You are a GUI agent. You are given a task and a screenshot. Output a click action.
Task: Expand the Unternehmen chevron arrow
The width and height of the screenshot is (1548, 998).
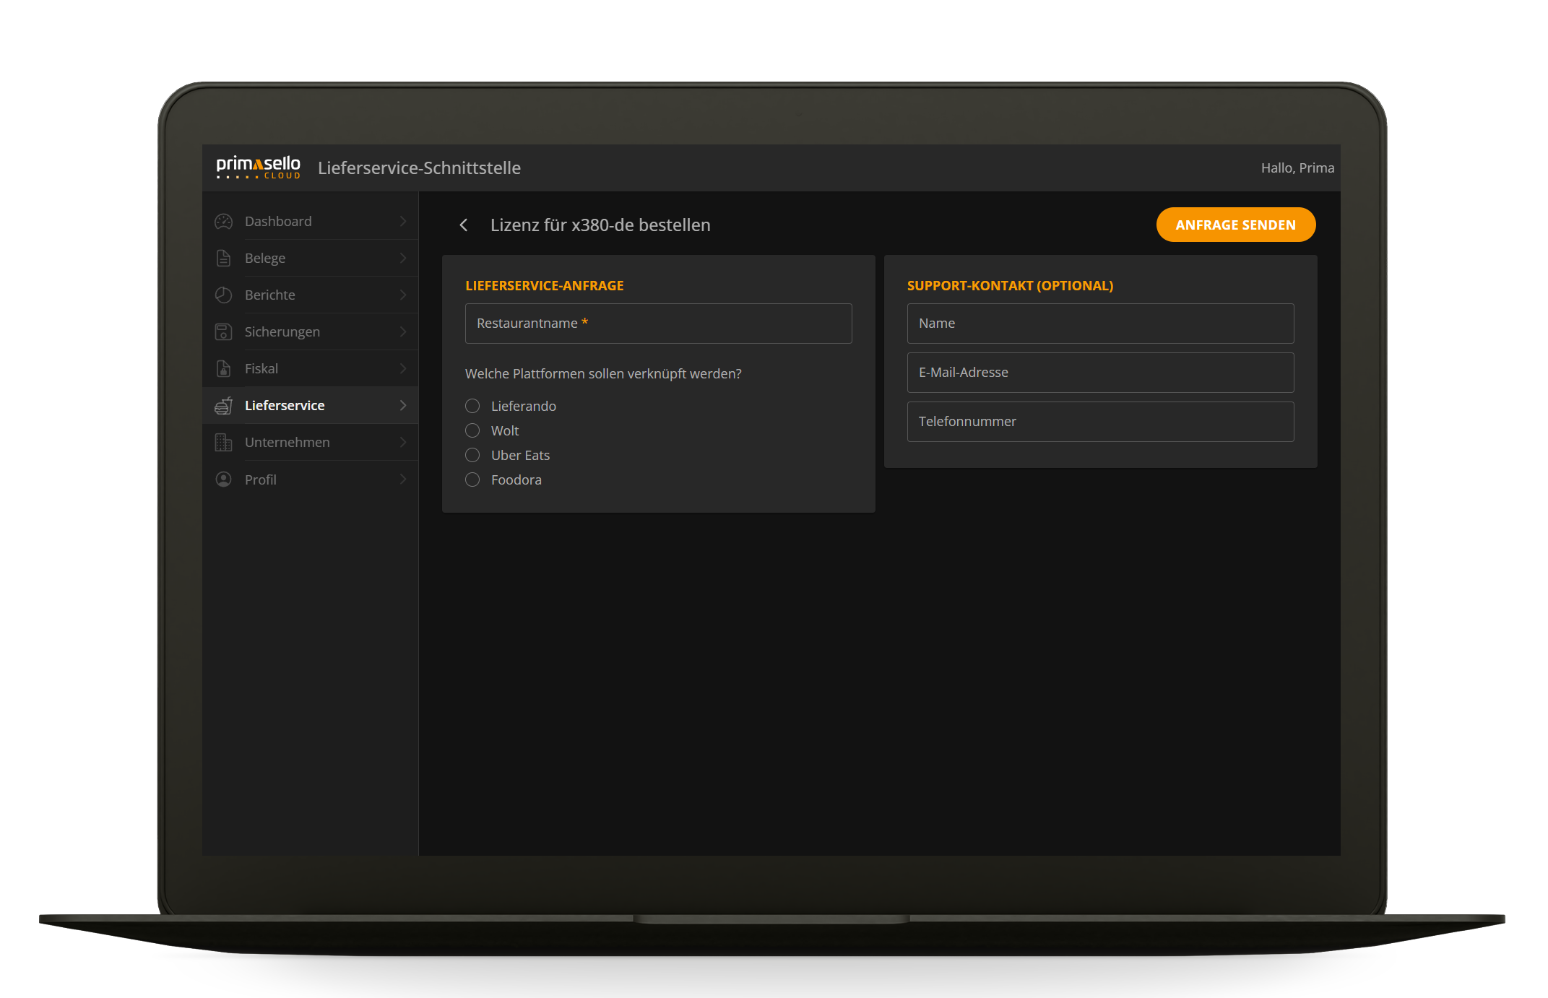[403, 443]
